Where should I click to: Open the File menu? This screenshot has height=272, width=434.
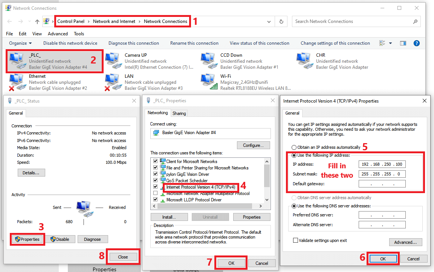9,34
